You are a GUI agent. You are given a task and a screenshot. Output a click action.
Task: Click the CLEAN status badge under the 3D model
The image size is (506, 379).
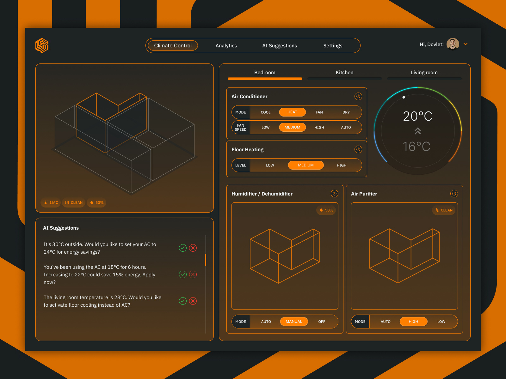pos(73,203)
